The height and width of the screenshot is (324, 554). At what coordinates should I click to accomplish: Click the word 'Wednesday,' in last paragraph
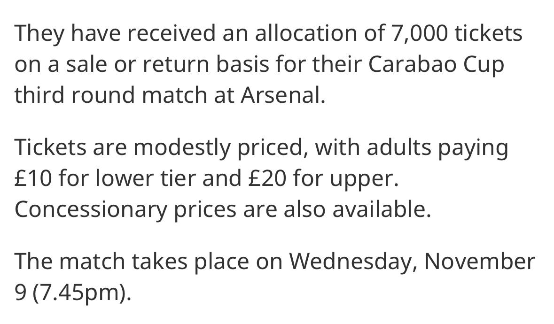(353, 262)
